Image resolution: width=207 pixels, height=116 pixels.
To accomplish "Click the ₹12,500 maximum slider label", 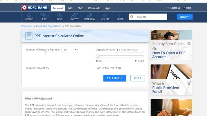I will [x=139, y=61].
